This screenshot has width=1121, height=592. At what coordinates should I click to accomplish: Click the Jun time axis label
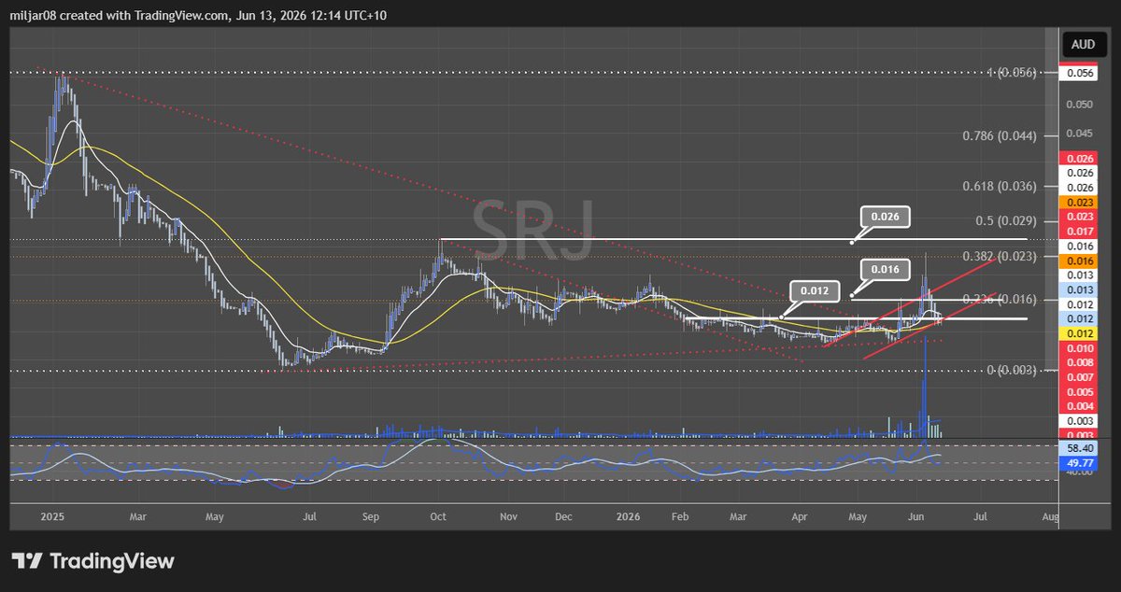click(915, 515)
